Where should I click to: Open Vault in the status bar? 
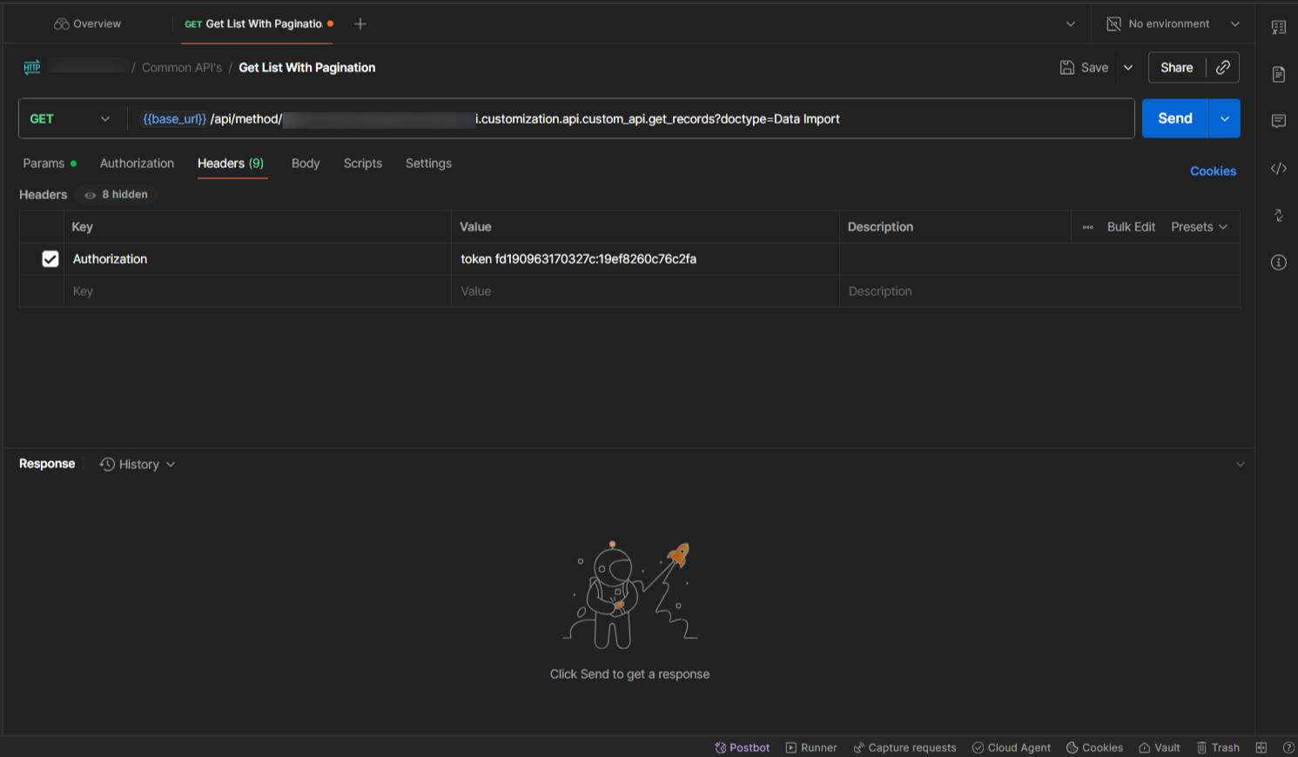[1160, 747]
